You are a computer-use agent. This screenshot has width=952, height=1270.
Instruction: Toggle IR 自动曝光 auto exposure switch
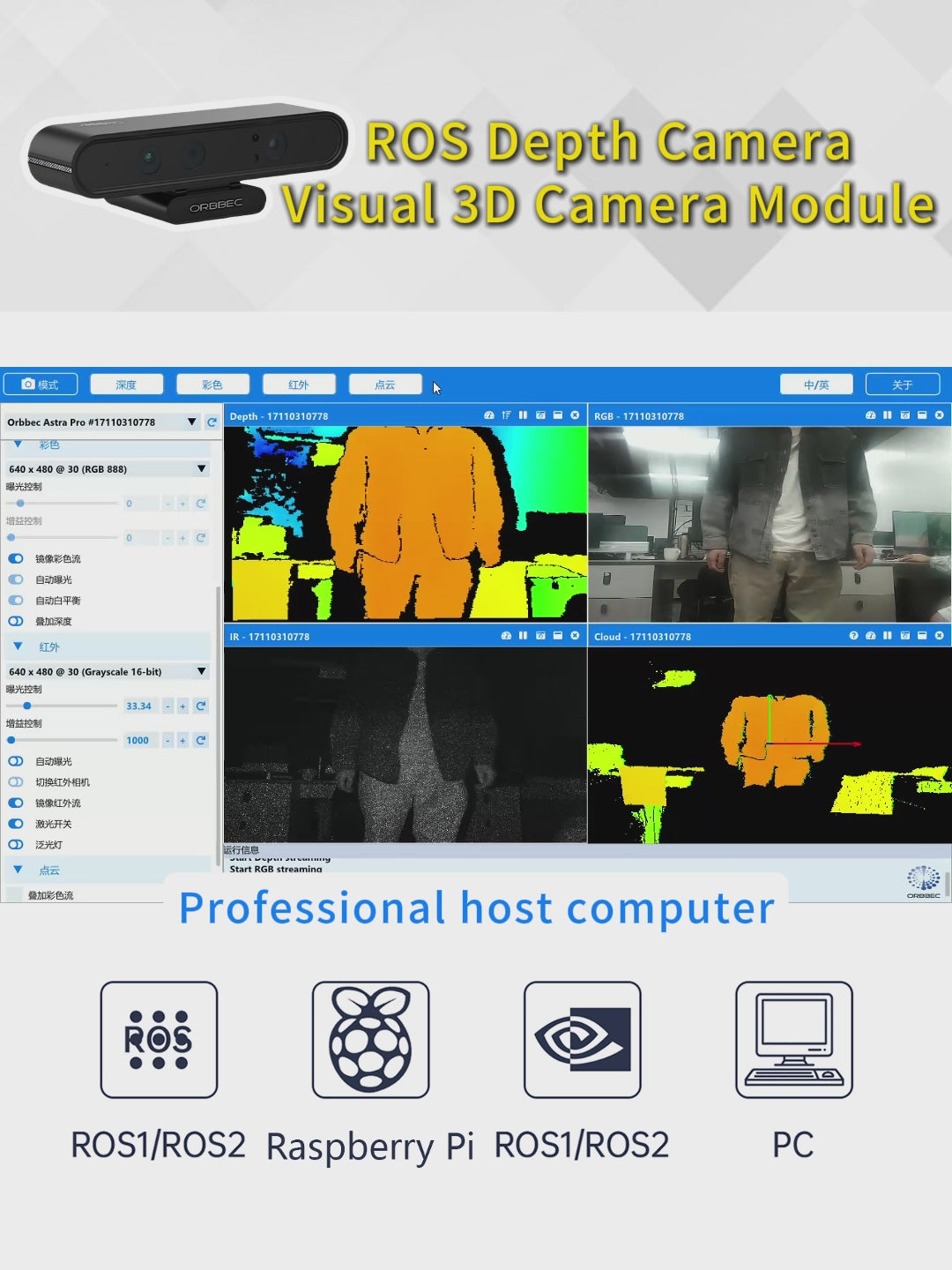16,761
